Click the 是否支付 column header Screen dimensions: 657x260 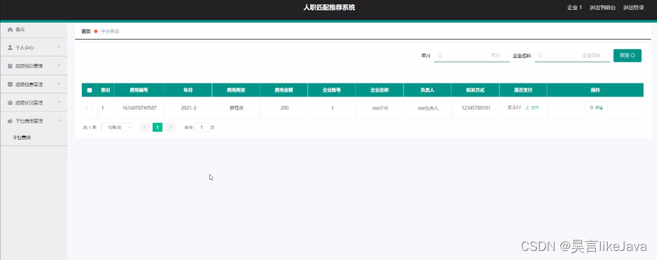pos(523,90)
